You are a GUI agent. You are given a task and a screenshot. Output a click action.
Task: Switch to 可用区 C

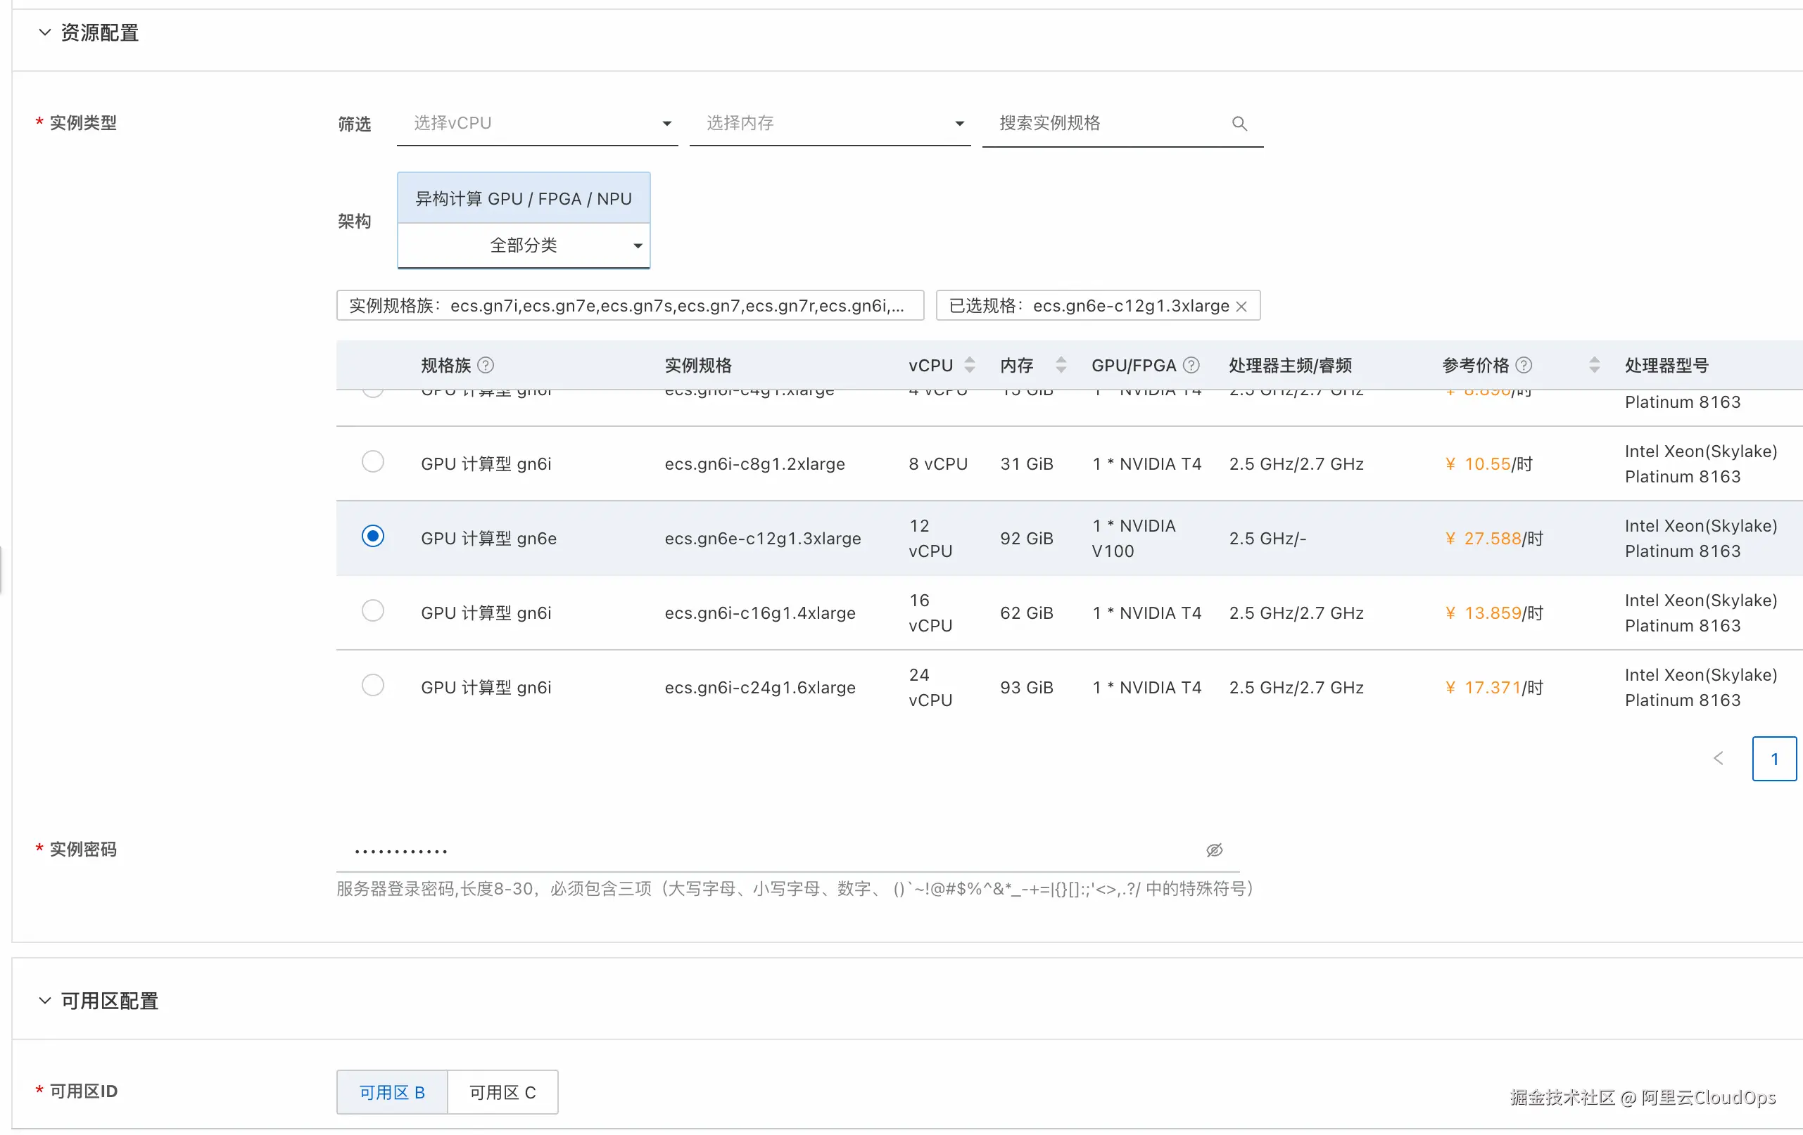[x=502, y=1092]
